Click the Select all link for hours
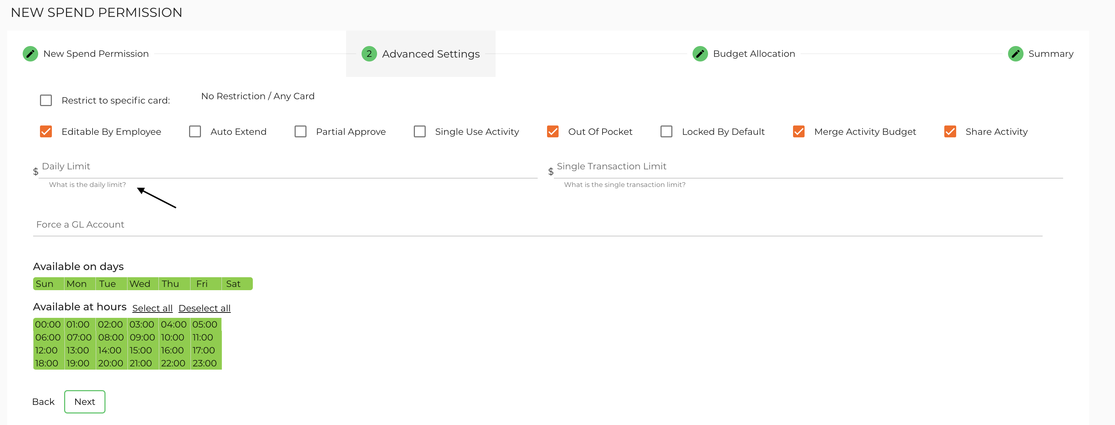The height and width of the screenshot is (425, 1115). click(x=152, y=308)
